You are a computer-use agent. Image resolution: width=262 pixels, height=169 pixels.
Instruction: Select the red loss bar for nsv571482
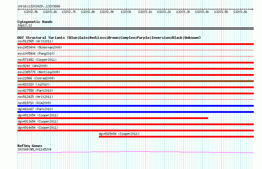(x=135, y=63)
